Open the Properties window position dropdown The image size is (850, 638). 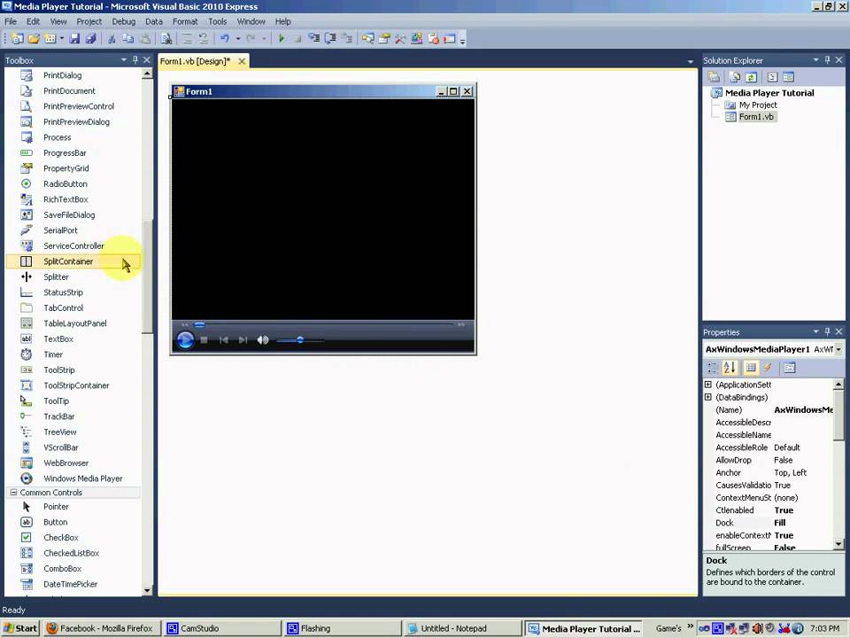tap(815, 331)
